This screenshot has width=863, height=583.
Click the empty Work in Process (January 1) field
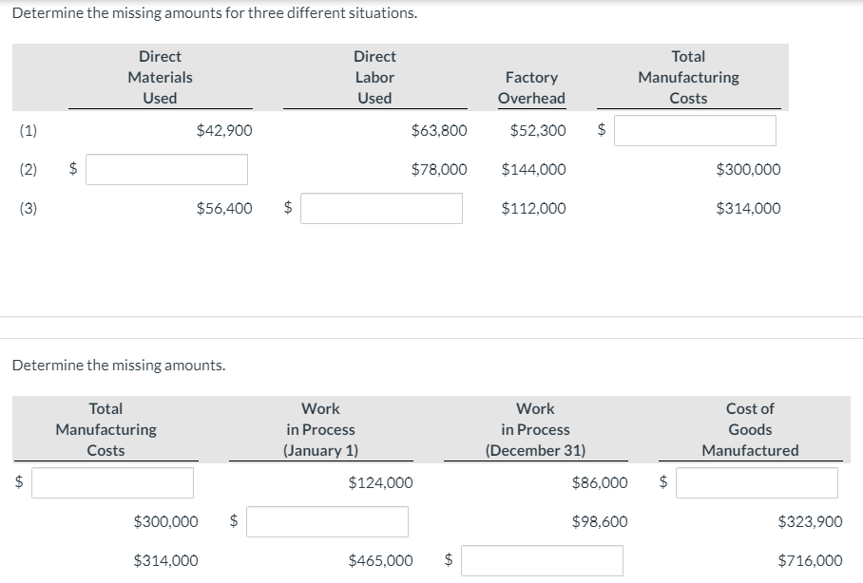click(x=326, y=521)
